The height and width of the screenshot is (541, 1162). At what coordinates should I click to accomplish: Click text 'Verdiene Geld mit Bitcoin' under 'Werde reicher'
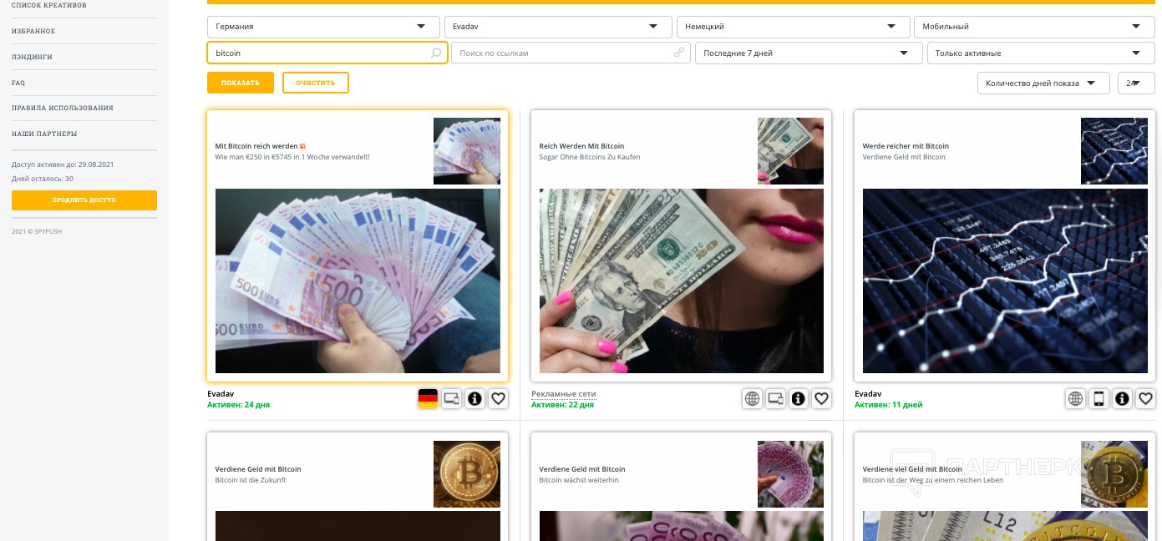pos(904,157)
